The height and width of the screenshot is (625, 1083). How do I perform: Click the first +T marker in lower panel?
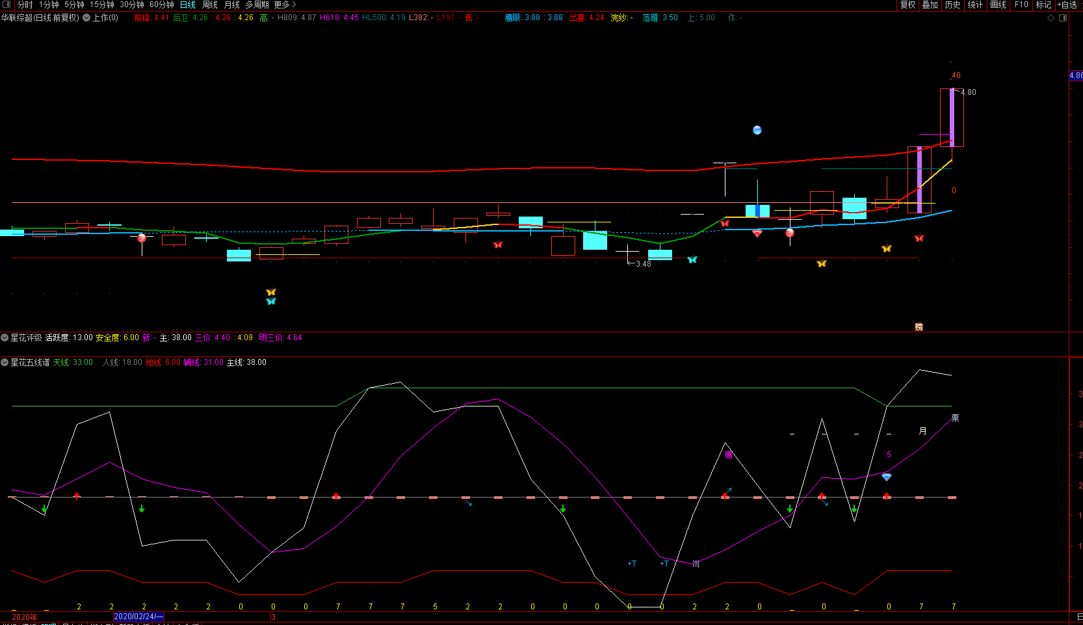632,563
